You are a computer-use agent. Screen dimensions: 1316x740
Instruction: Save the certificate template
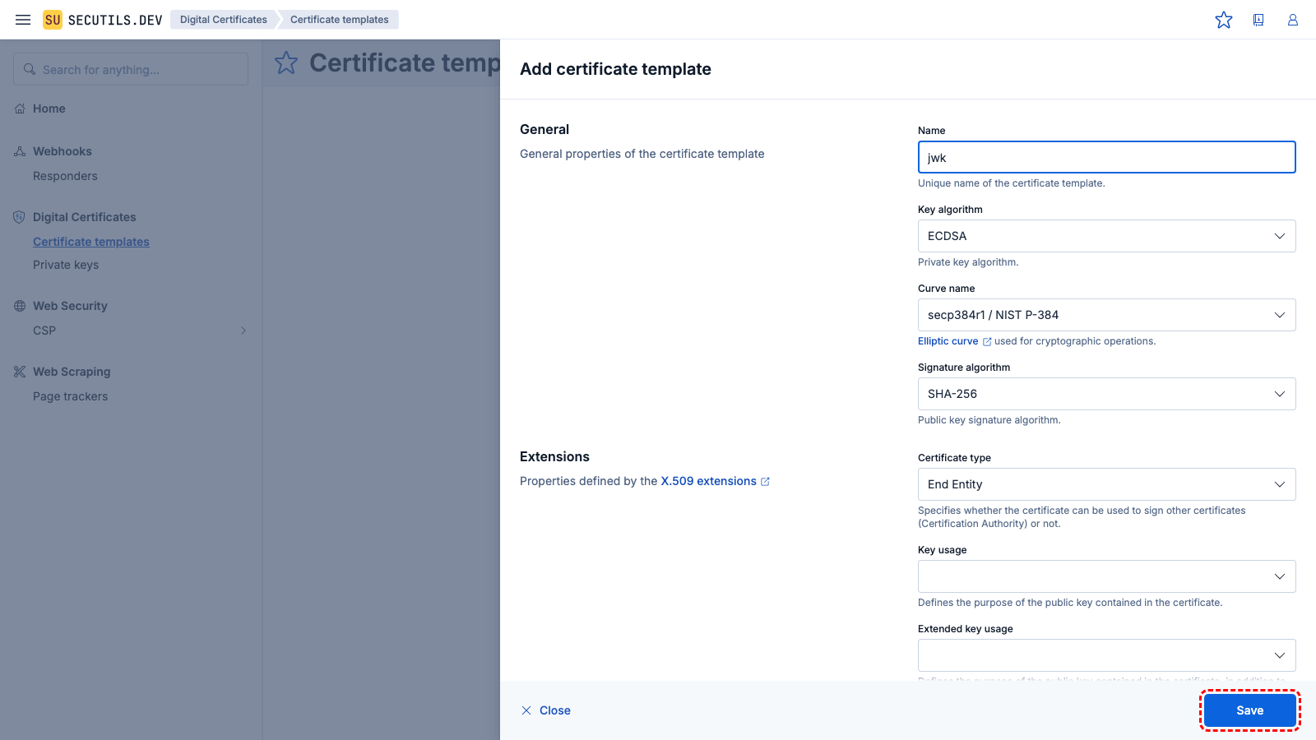(x=1249, y=710)
